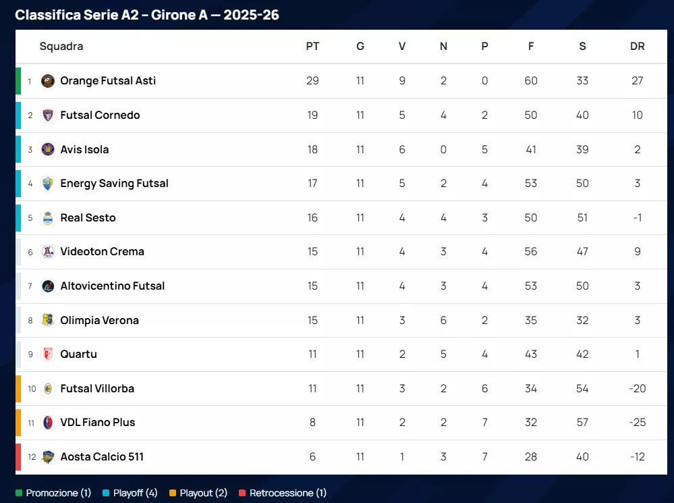This screenshot has width=674, height=503.
Task: Click the Videoton Crema team logo
Action: click(47, 252)
